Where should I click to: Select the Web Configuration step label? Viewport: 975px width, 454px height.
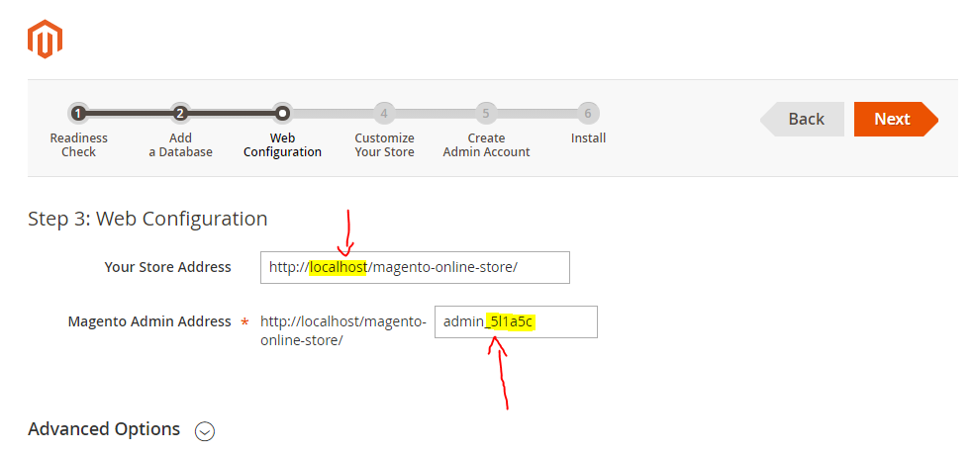pyautogui.click(x=282, y=145)
